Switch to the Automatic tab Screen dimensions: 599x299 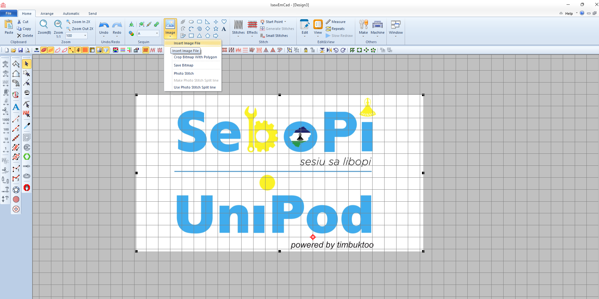click(71, 14)
